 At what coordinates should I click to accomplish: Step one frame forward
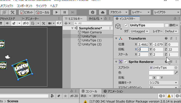[x=73, y=12]
